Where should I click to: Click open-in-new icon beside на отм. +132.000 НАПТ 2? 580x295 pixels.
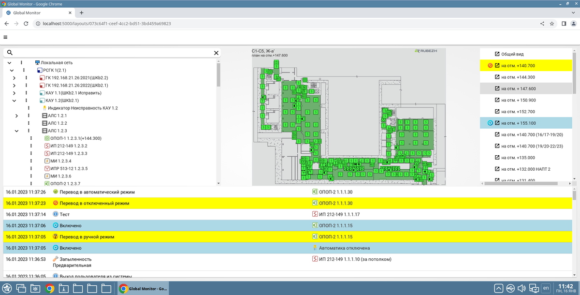click(497, 169)
